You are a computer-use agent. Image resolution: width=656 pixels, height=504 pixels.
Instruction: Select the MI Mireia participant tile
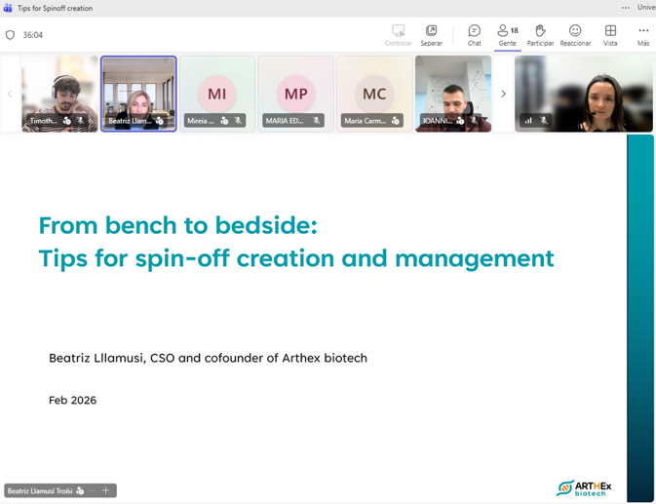(217, 93)
